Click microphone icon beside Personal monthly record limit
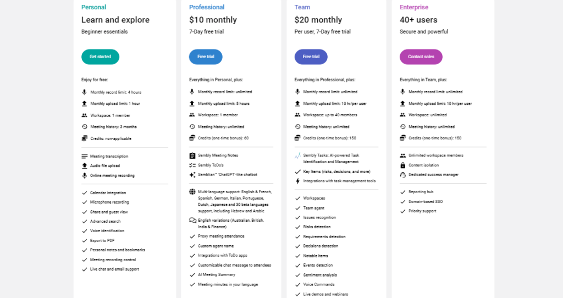The height and width of the screenshot is (298, 563). [x=84, y=92]
